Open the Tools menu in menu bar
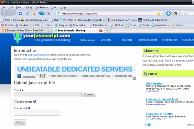The height and width of the screenshot is (129, 194). 54,7
